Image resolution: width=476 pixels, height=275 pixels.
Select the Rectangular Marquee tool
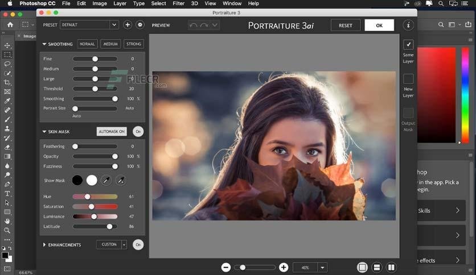7,55
